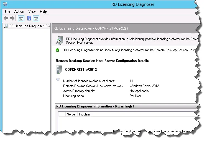Click 'Not applicable' domain value
Screen dimensions: 207x142
point(139,91)
